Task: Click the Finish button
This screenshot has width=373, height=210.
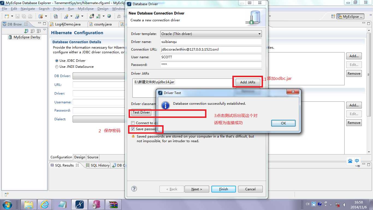Action: point(224,189)
